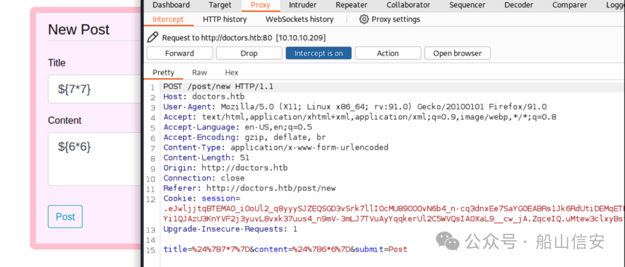Click the Host: doctors.htb header line
The width and height of the screenshot is (625, 267).
pyautogui.click(x=204, y=97)
